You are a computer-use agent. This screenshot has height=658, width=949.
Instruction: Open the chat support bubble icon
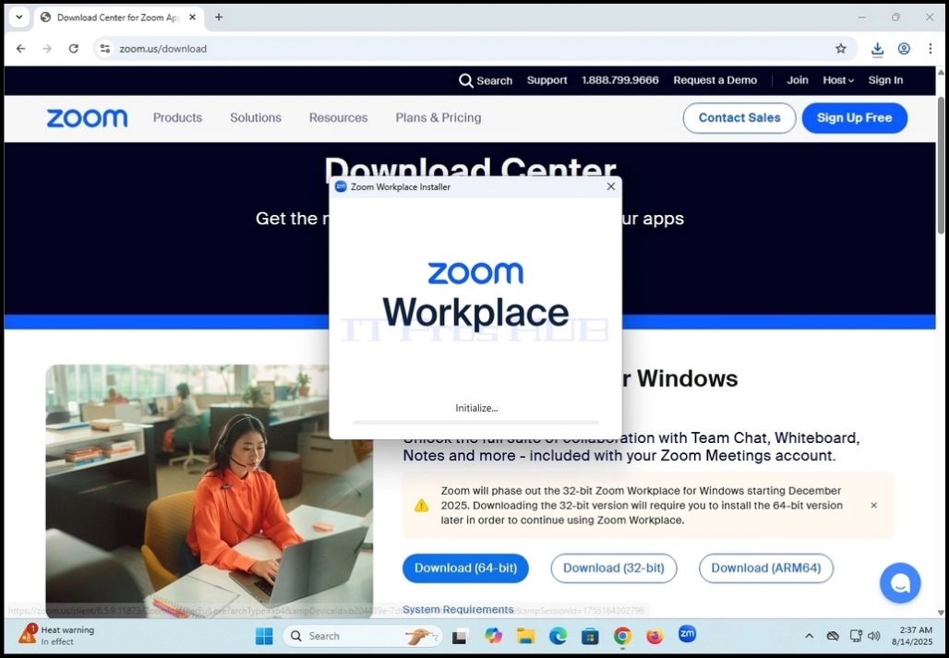(900, 583)
